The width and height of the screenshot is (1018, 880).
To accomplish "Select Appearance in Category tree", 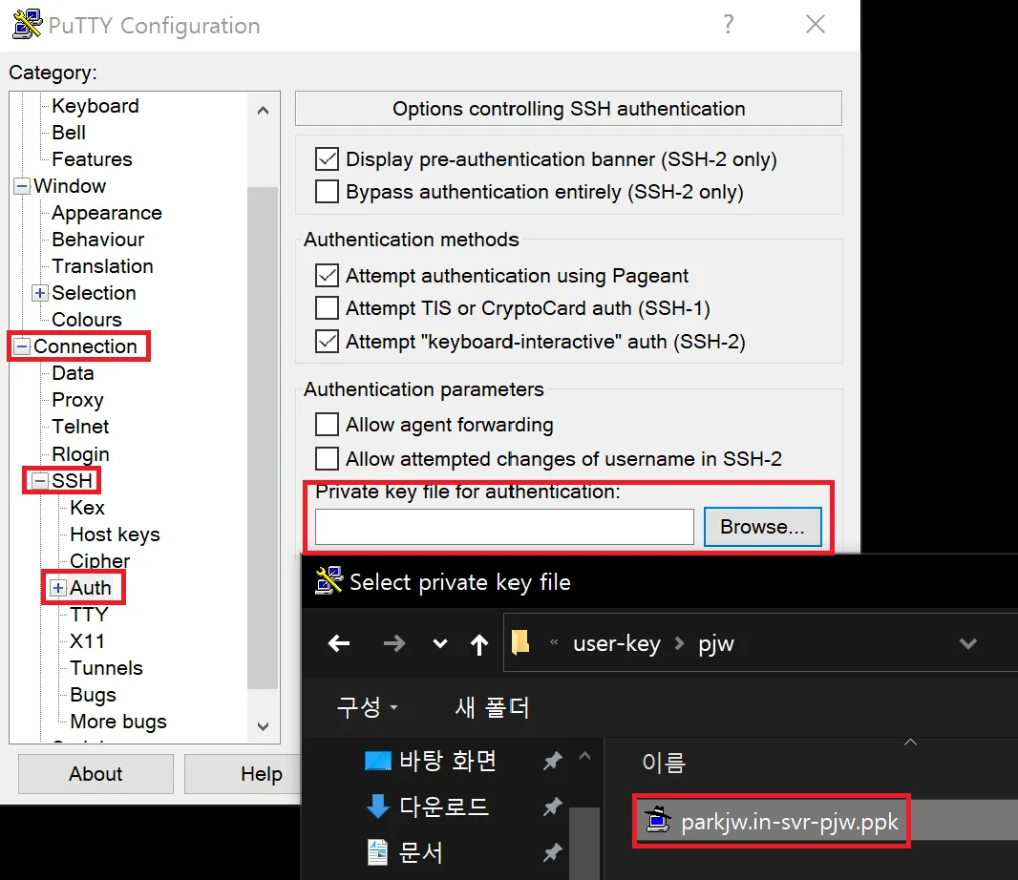I will click(107, 213).
